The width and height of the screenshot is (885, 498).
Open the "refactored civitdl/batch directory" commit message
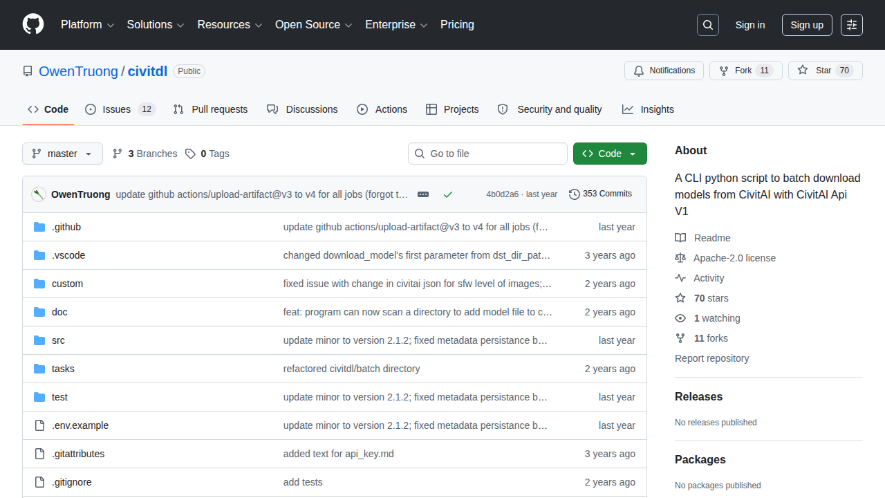click(352, 369)
